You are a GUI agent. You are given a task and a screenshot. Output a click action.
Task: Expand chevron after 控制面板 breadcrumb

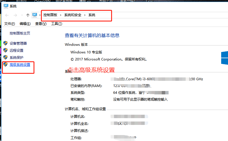coord(61,15)
